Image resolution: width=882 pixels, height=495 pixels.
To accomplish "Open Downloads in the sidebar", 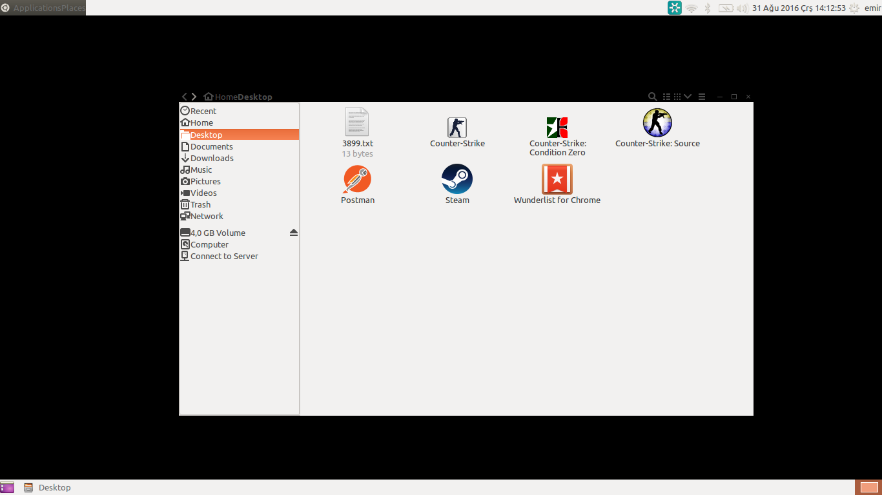I will point(239,158).
